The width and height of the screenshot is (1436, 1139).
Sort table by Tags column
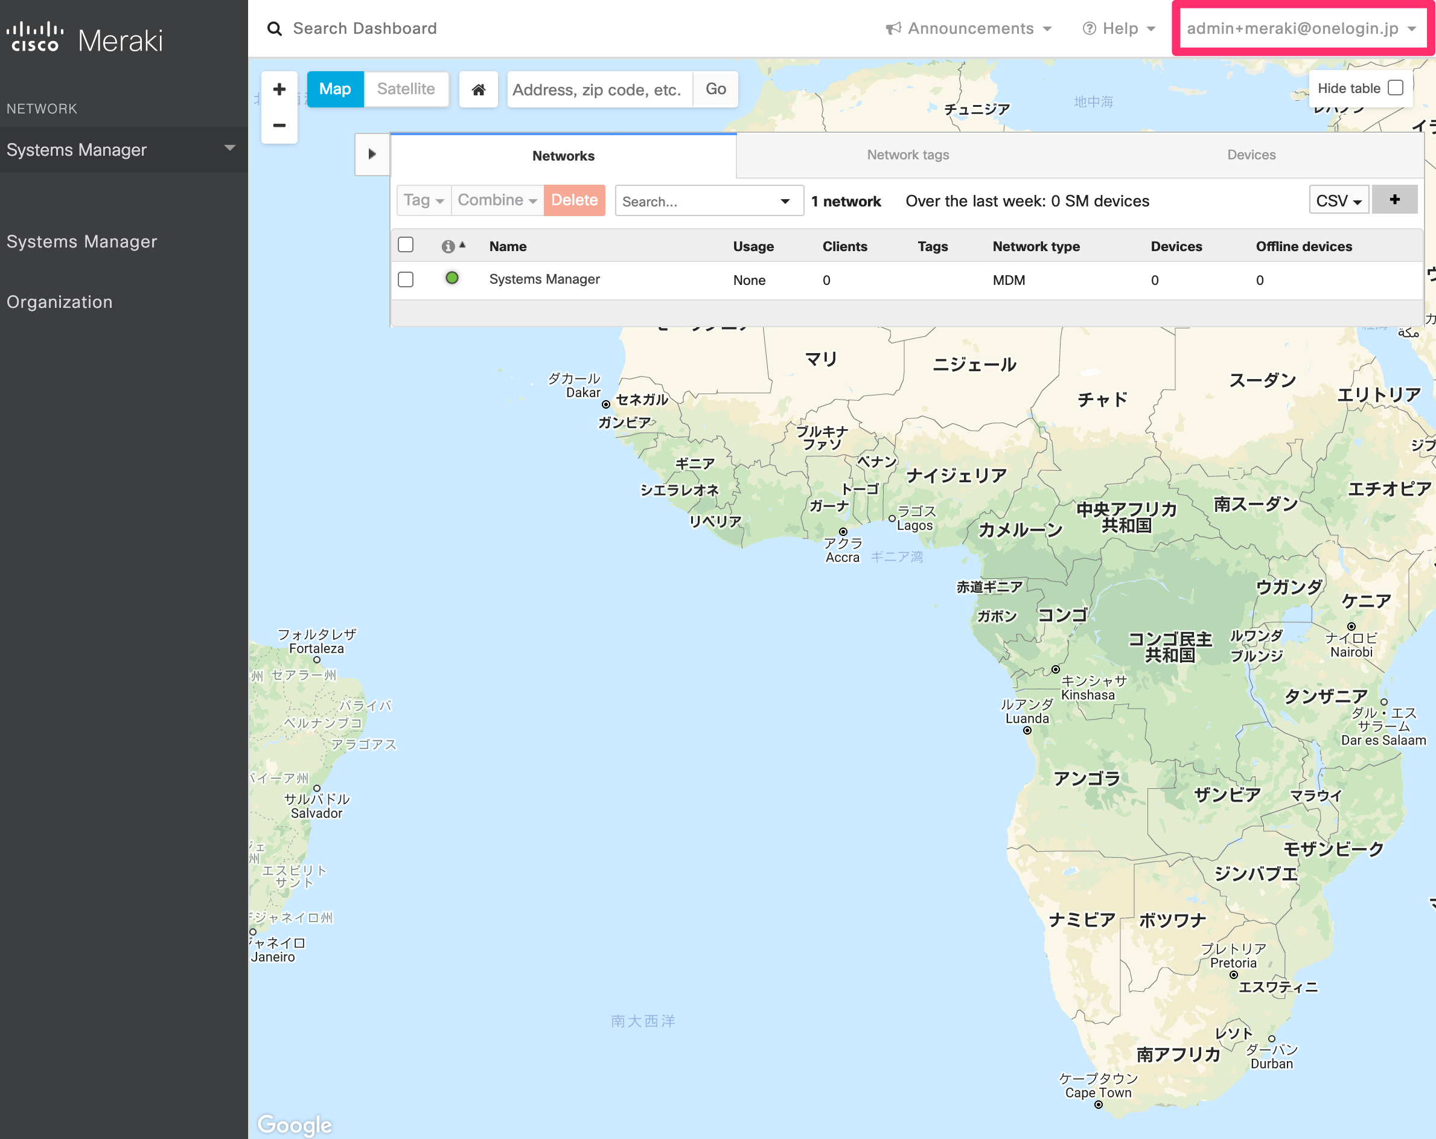(933, 246)
